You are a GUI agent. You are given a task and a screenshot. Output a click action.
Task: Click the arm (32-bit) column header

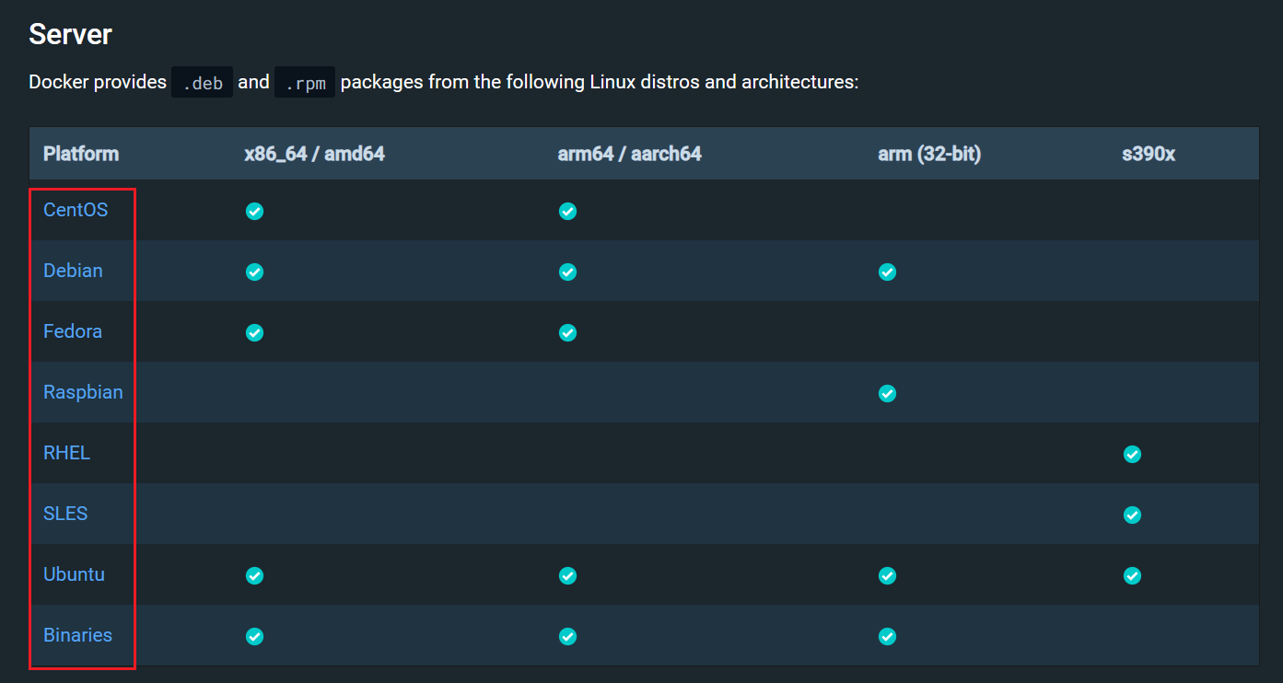pos(929,154)
